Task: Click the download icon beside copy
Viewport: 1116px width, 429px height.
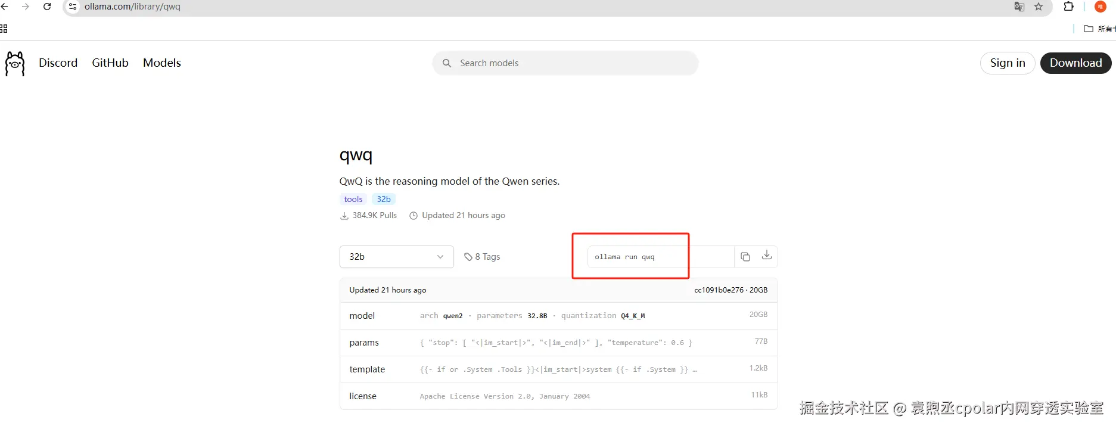Action: [x=767, y=256]
